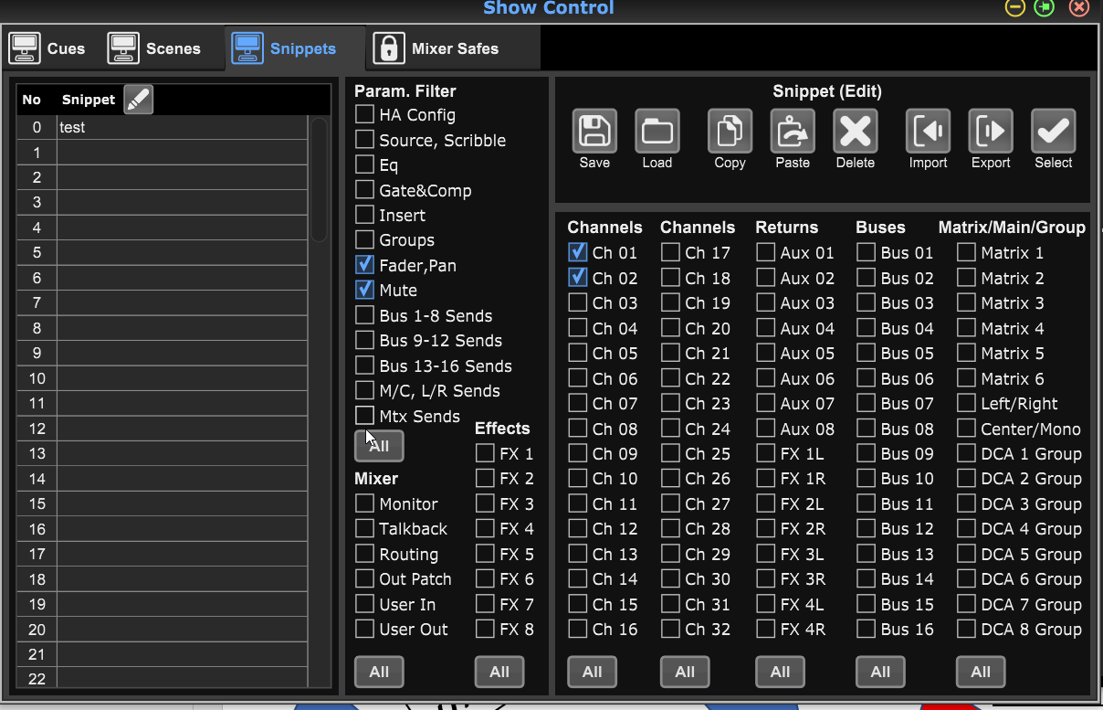Check the Routing mixer option

[x=364, y=554]
